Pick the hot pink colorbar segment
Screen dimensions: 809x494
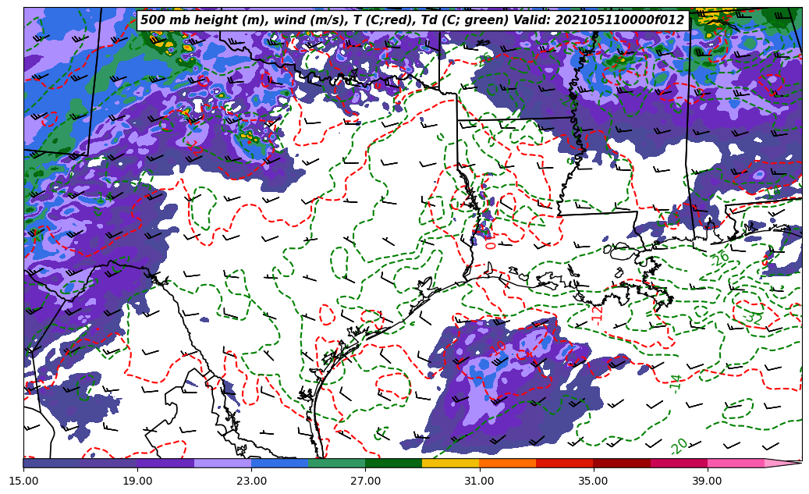tap(735, 464)
